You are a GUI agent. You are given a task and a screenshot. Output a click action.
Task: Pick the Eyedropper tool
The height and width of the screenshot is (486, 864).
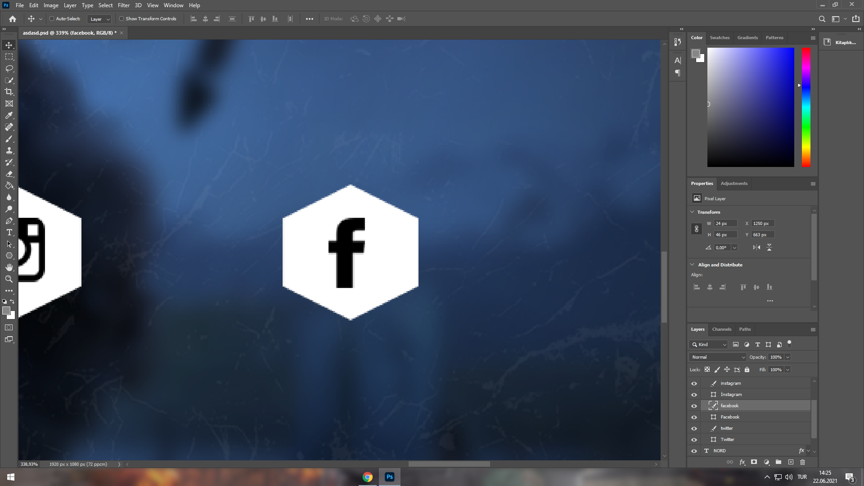(x=9, y=115)
